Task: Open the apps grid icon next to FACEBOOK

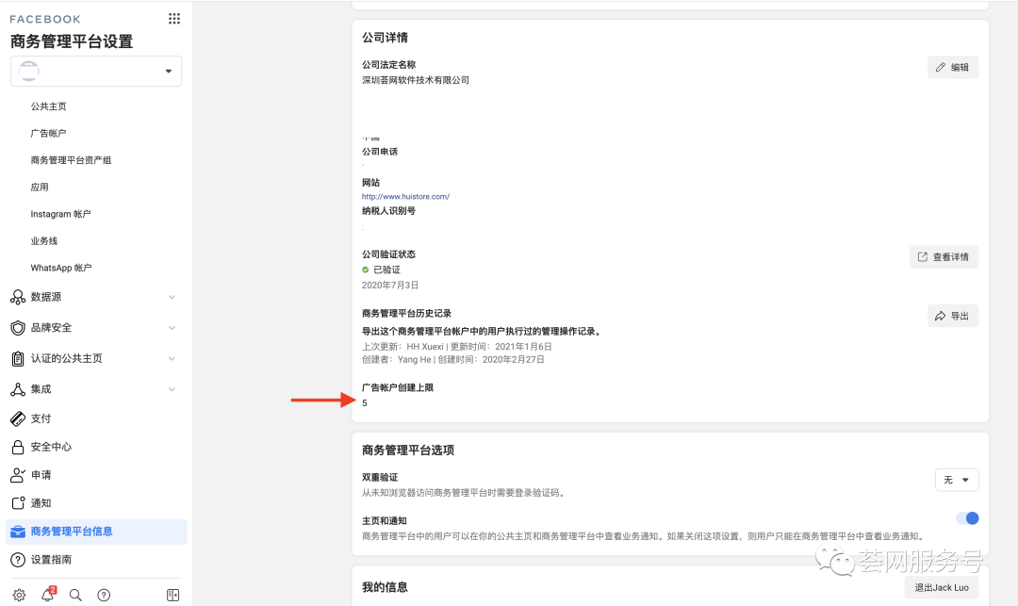Action: coord(174,18)
